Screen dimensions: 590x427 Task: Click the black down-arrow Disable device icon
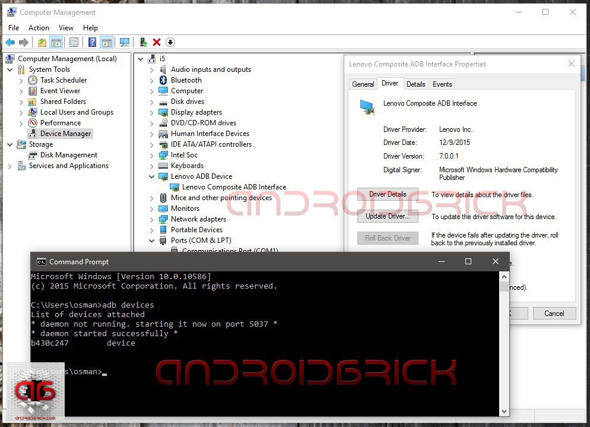click(170, 42)
